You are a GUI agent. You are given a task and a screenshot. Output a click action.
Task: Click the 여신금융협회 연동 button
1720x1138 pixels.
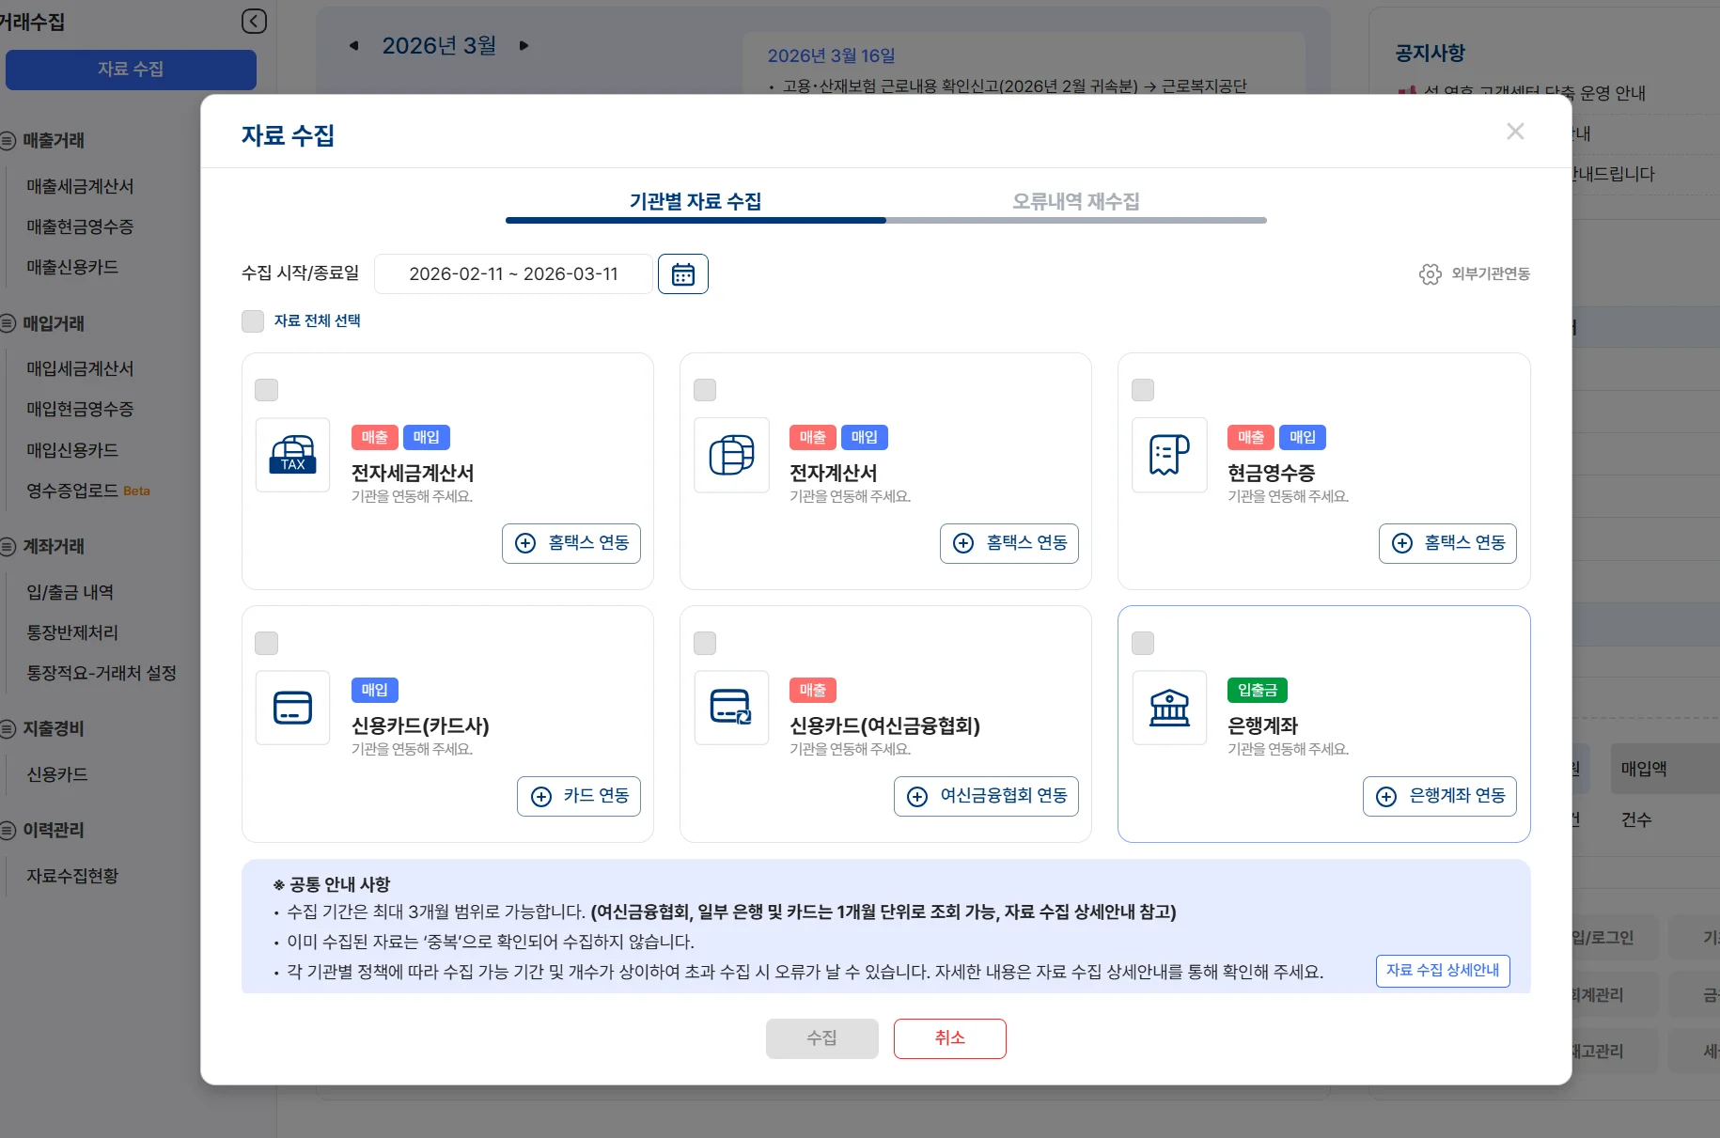(987, 796)
